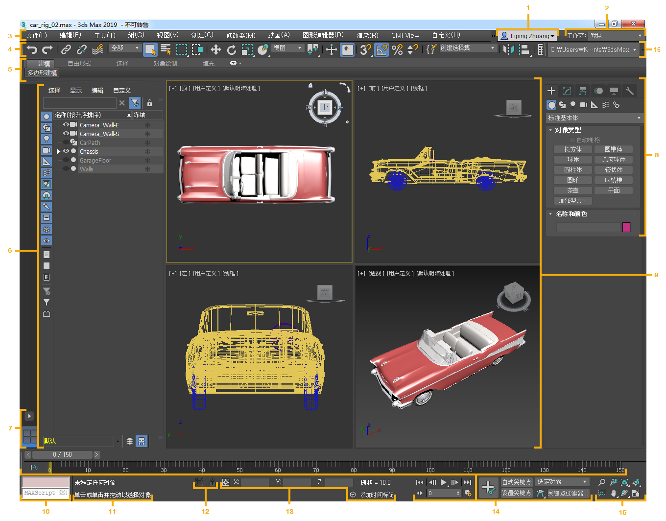Image resolution: width=666 pixels, height=521 pixels.
Task: Open 关键点过滤器 key filters button
Action: [x=568, y=493]
